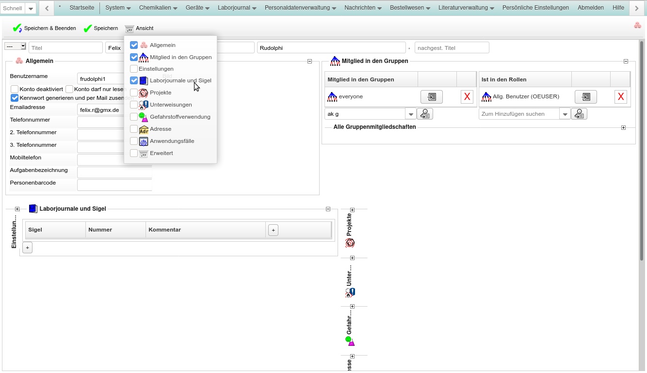Click Laborjournale book icon in Ansicht dropdown

(x=144, y=80)
